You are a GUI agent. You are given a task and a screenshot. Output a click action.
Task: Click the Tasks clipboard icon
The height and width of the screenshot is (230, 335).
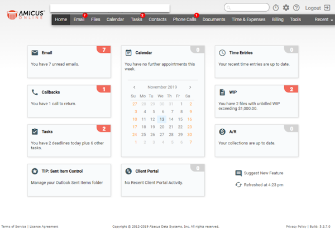point(35,131)
